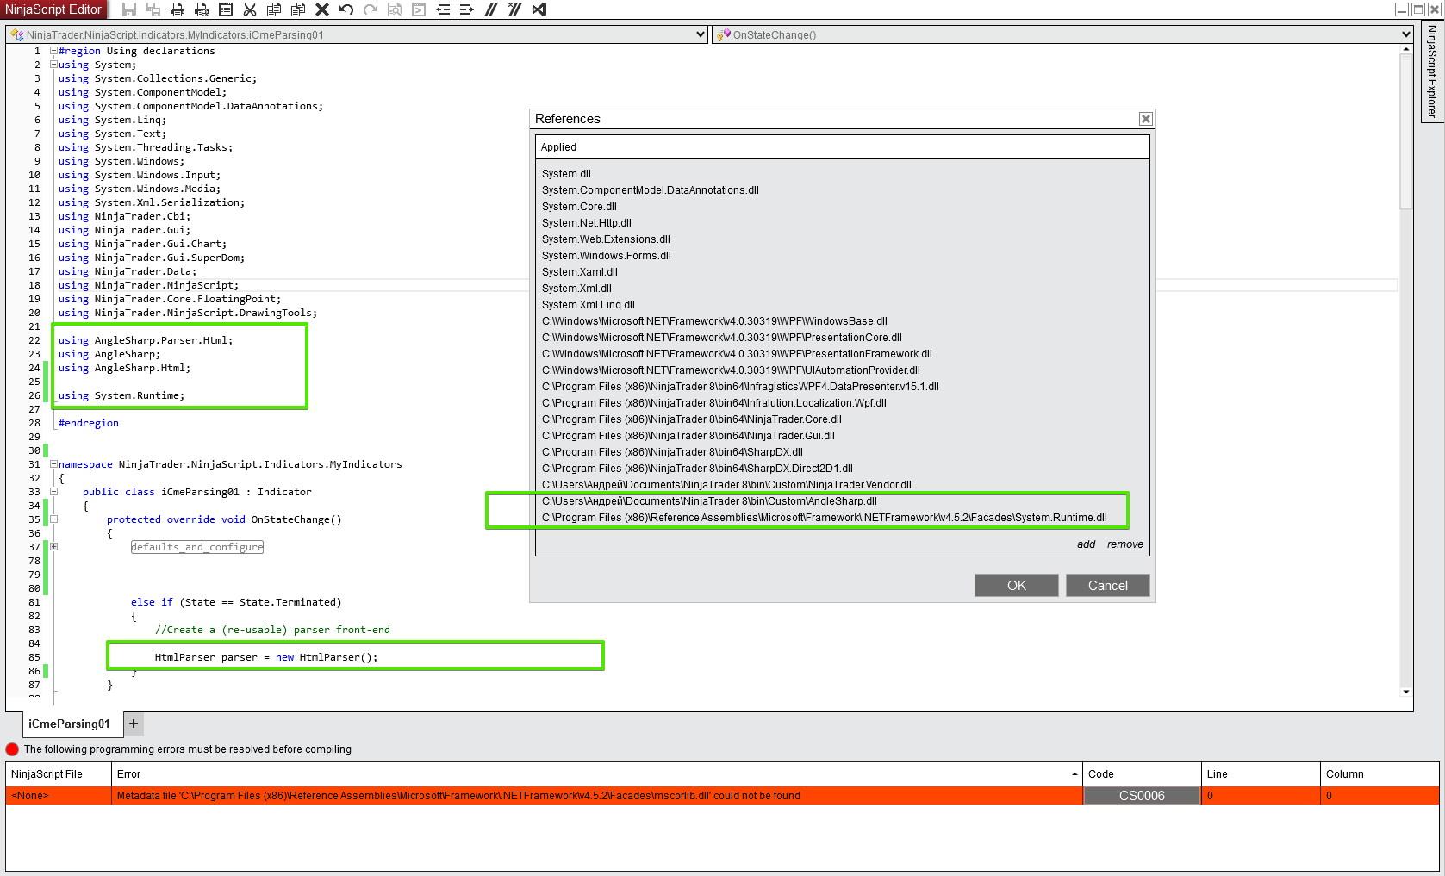Click the Save icon in the toolbar
This screenshot has width=1445, height=876.
pos(129,9)
